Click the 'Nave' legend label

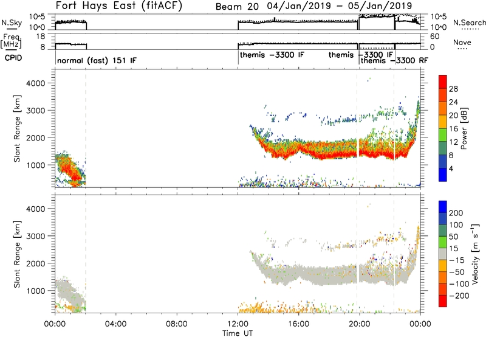(x=462, y=42)
